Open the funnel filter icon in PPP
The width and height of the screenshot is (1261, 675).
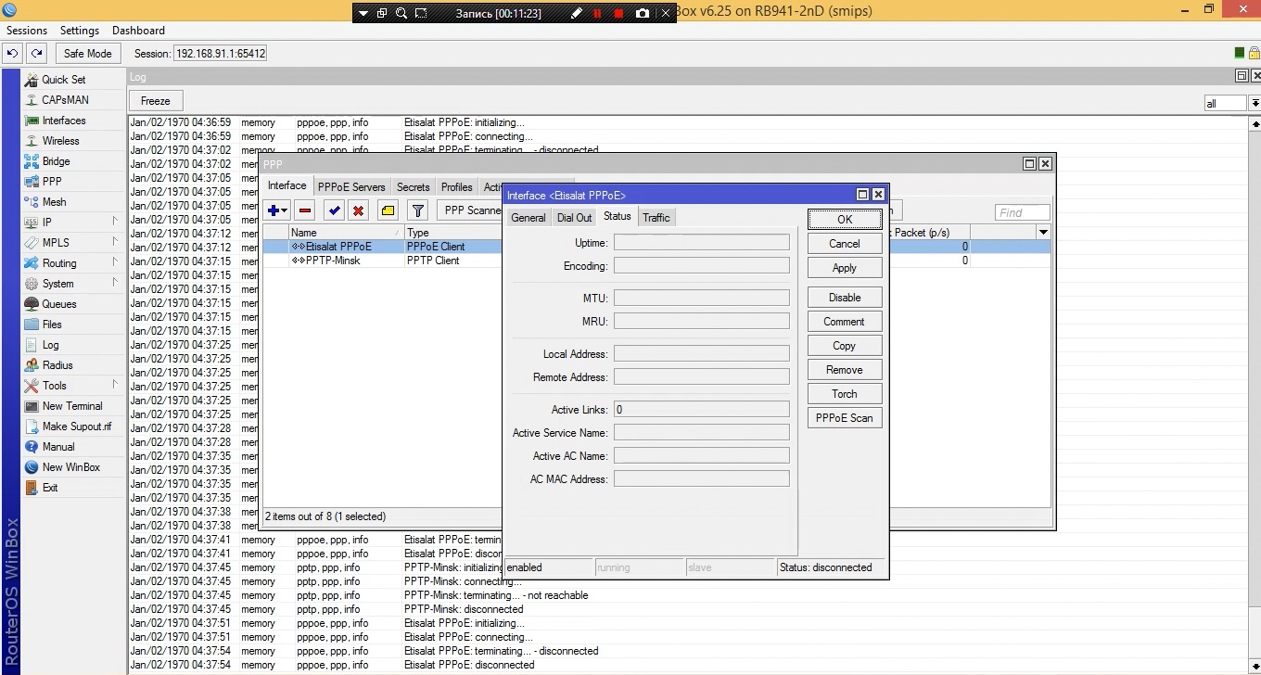(x=417, y=211)
